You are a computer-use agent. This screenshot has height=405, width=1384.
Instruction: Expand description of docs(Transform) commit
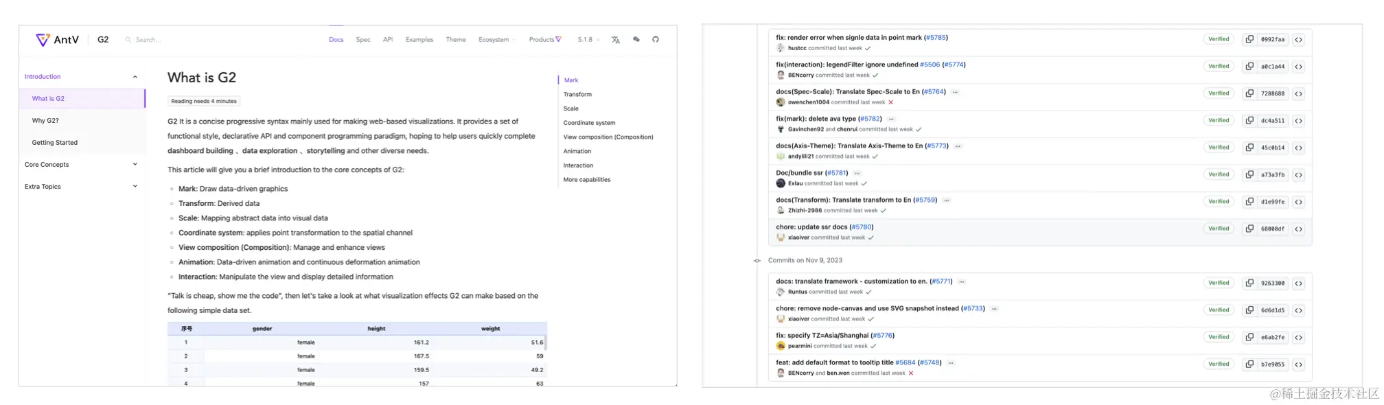click(946, 200)
